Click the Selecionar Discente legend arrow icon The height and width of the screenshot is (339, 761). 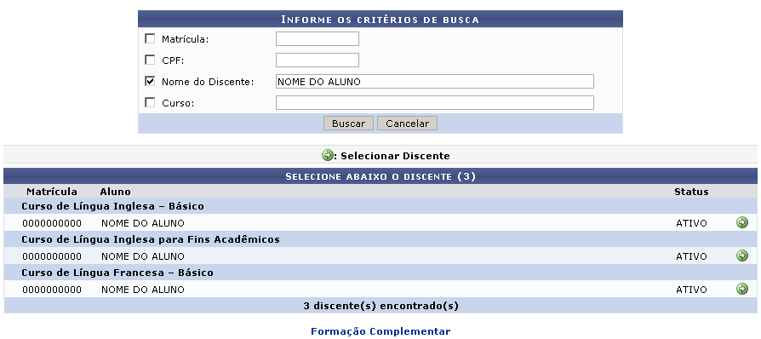[328, 155]
